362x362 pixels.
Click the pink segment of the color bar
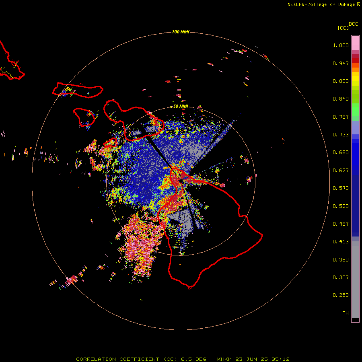(355, 43)
